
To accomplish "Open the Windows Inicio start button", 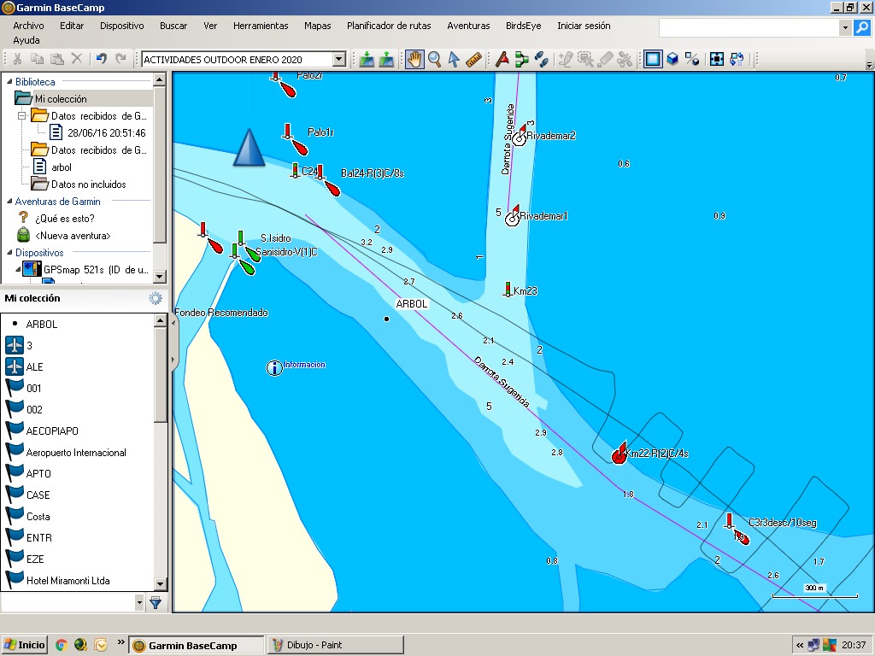I will click(24, 645).
